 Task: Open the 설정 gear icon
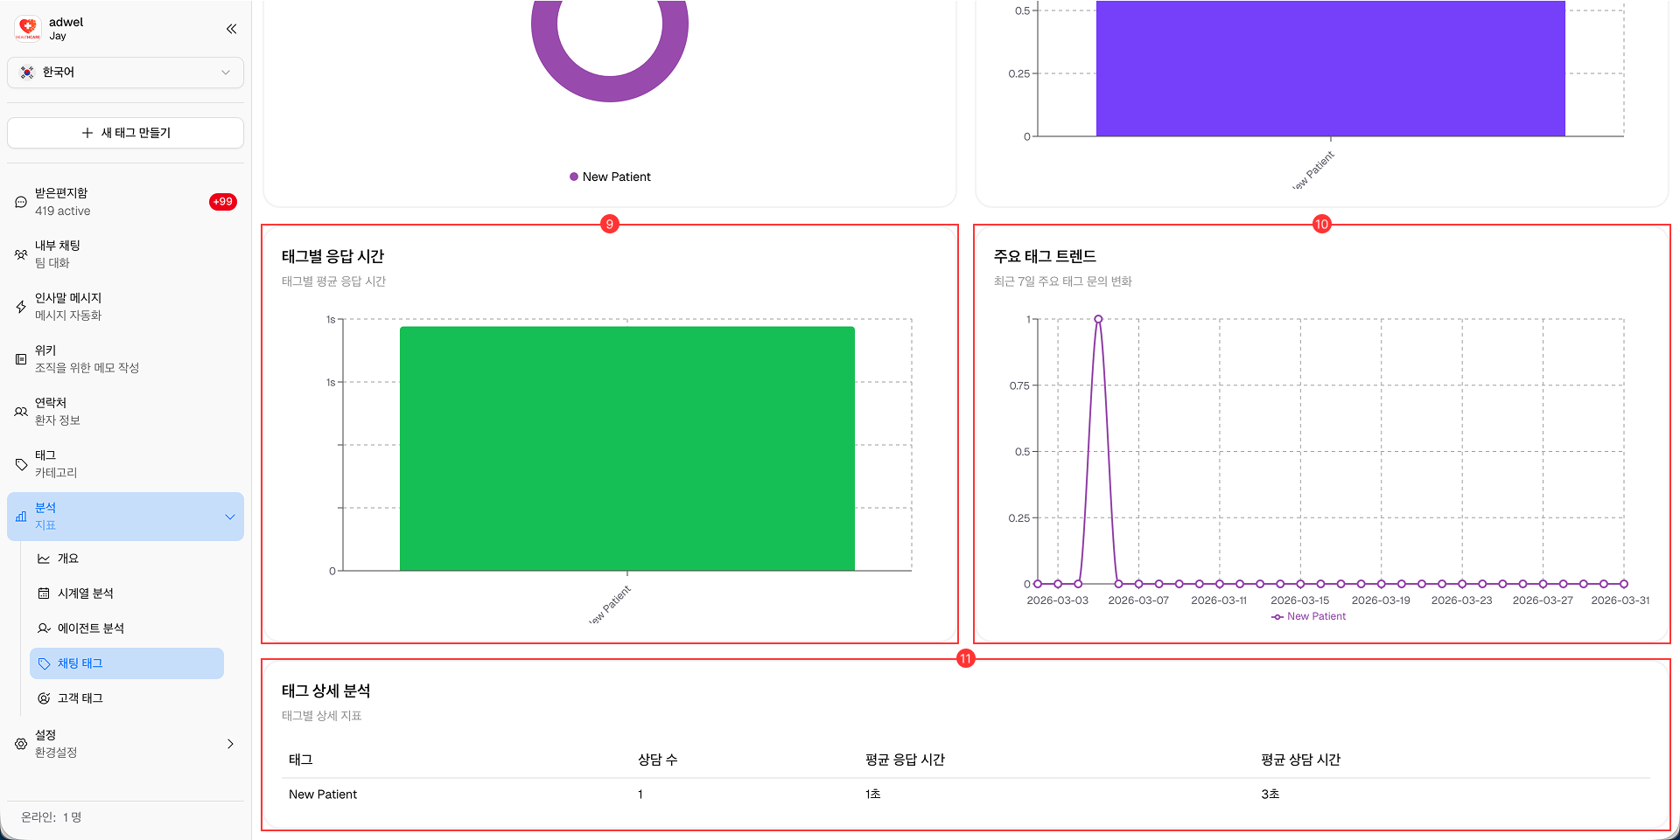(20, 743)
